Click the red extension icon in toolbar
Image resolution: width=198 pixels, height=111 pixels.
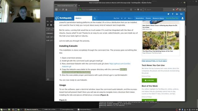177,10
